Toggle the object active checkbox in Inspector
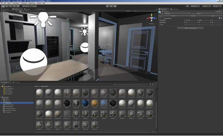Screen dimensions: 223x136 [x=162, y=11]
